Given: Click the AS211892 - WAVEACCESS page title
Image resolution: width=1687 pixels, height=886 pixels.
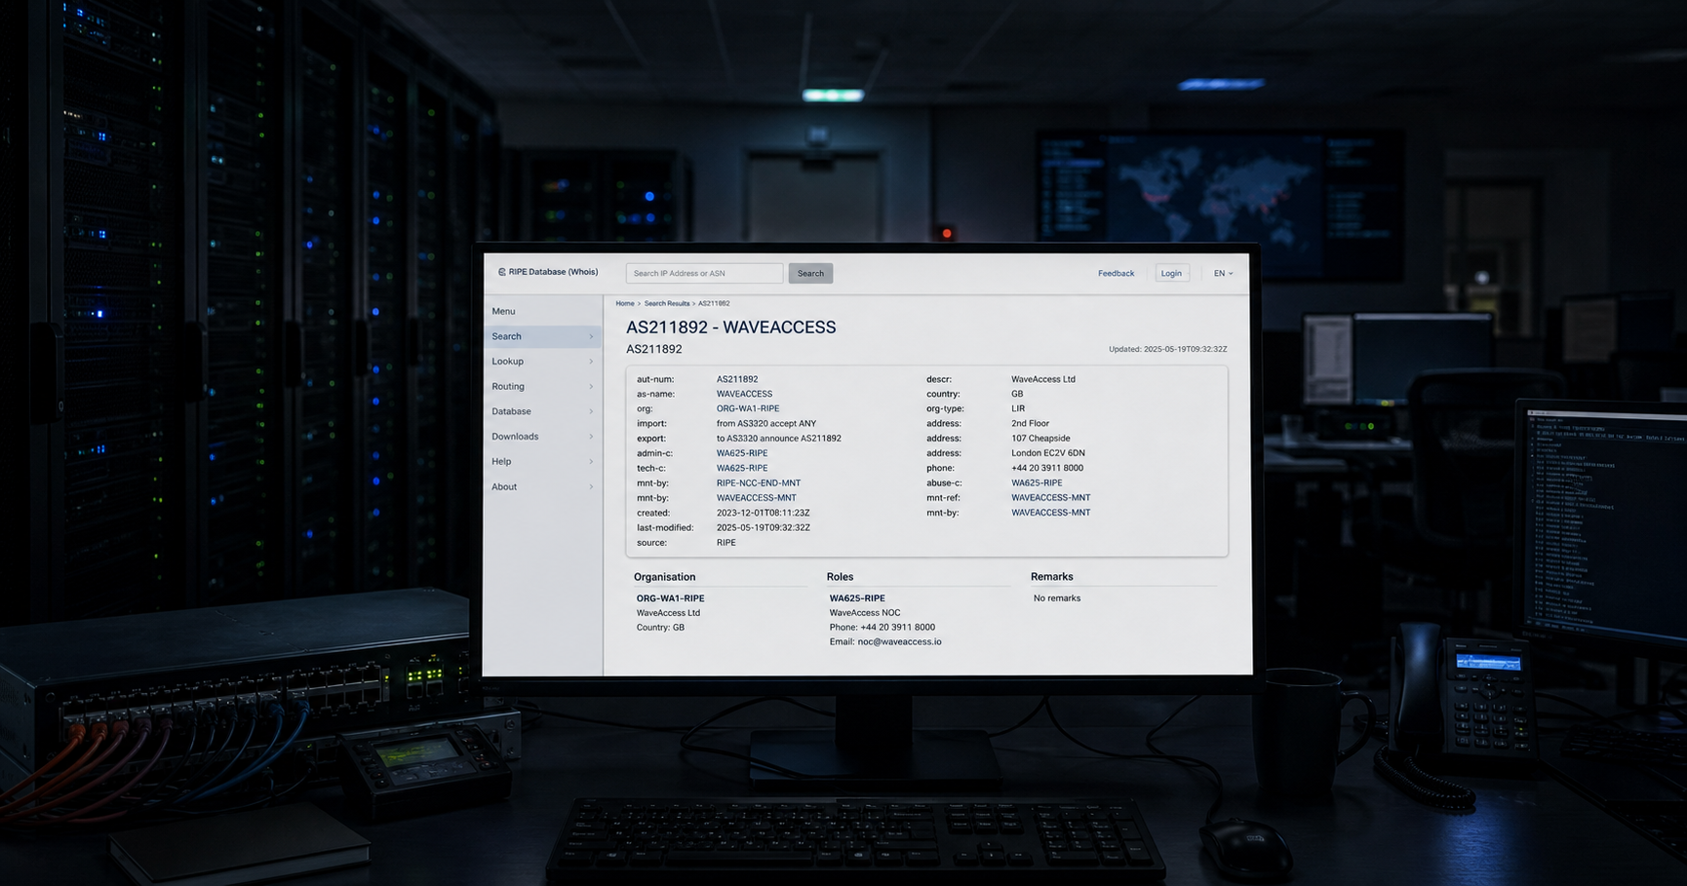Looking at the screenshot, I should coord(730,327).
